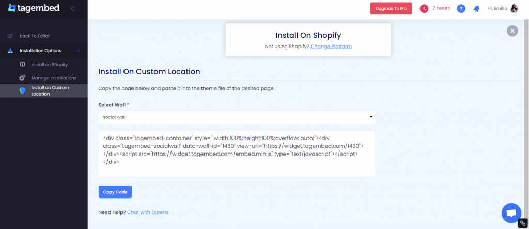Click the Hi, Emilio greeting
Image resolution: width=529 pixels, height=229 pixels.
point(497,8)
